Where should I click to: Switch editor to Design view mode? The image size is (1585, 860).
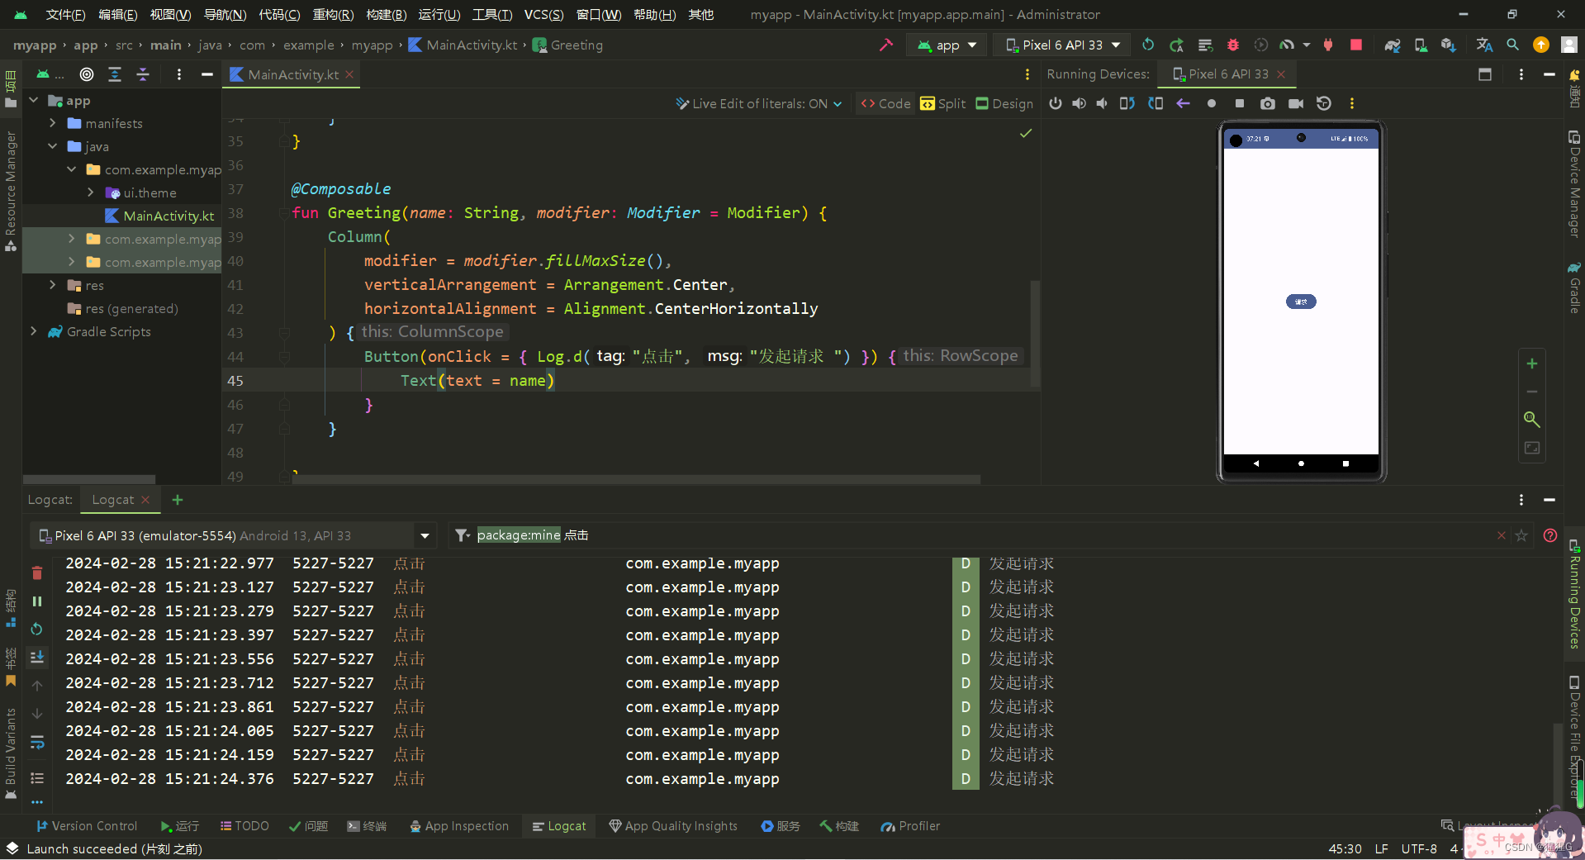pos(1004,103)
